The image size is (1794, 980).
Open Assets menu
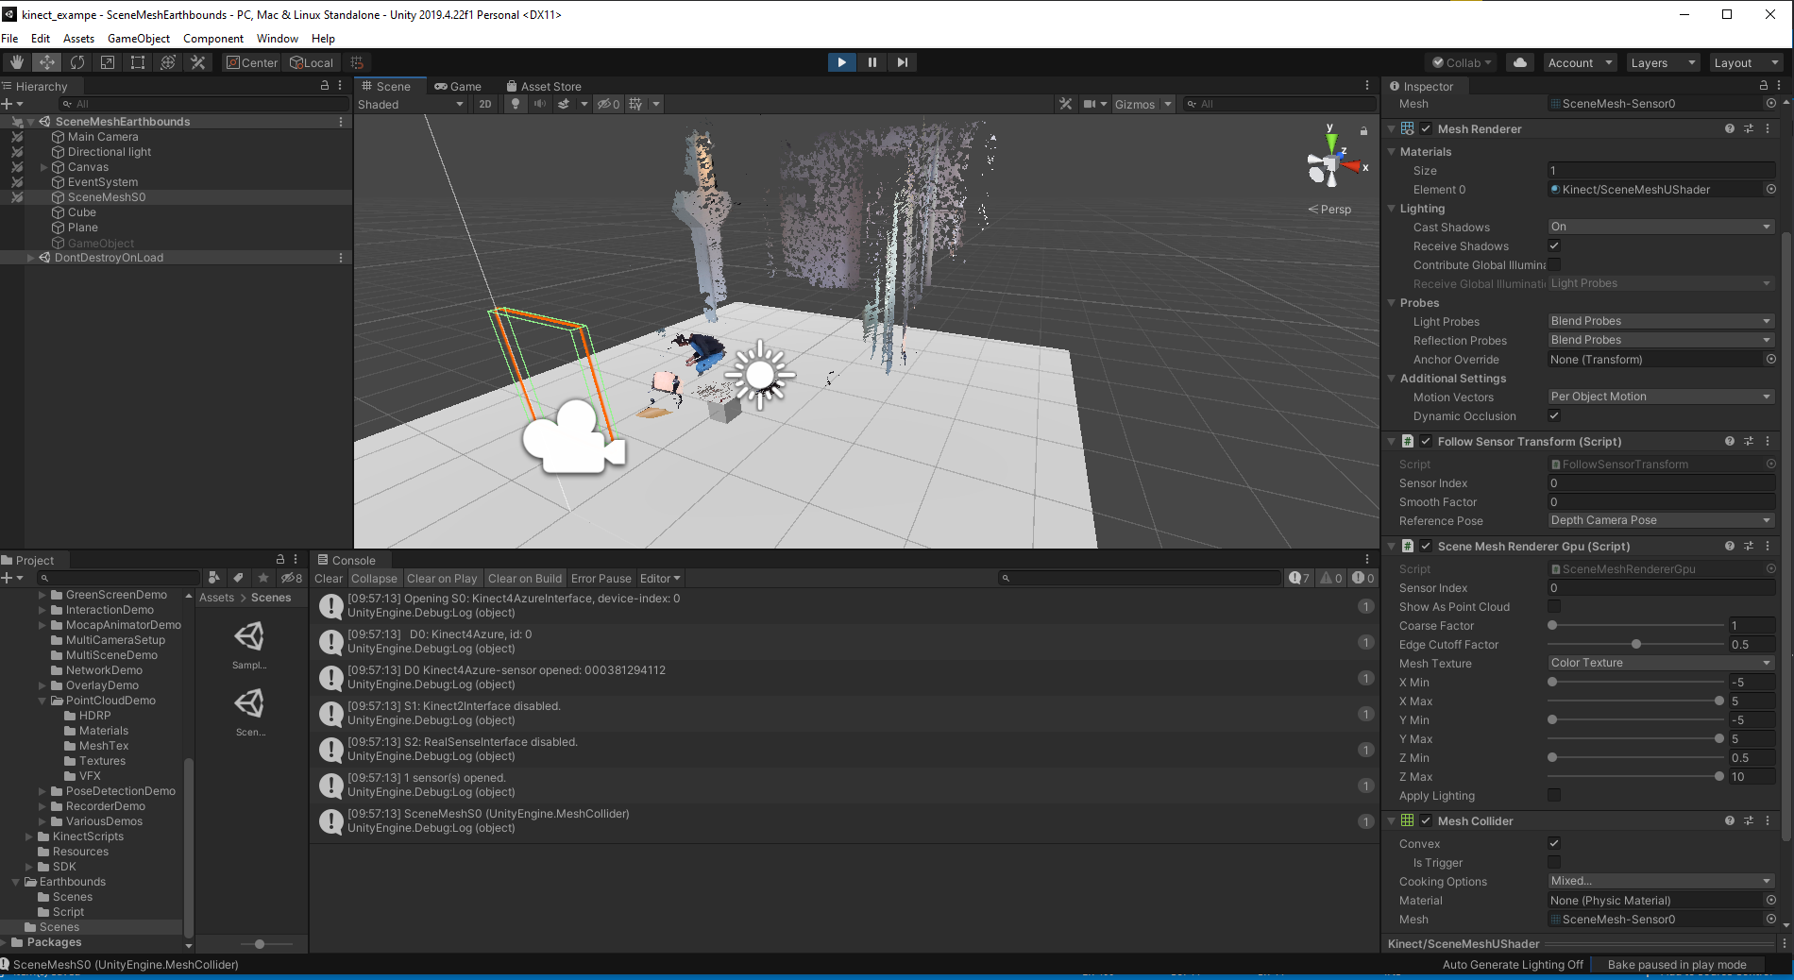point(78,39)
